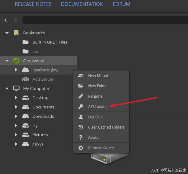Click the yellow Bookmarks icon
Image resolution: width=188 pixels, height=174 pixels.
(16, 33)
